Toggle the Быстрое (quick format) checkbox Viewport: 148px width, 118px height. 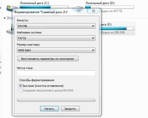[x=20, y=86]
